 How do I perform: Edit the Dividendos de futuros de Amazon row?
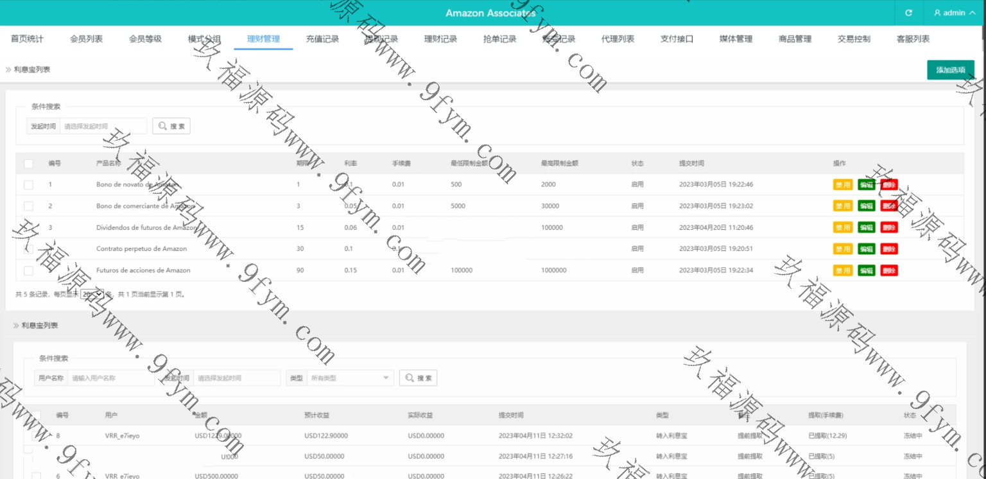[x=866, y=228]
